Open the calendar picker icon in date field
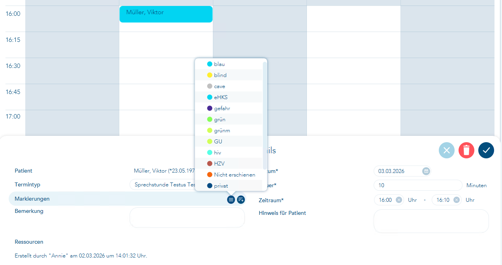The width and height of the screenshot is (502, 265). point(426,171)
